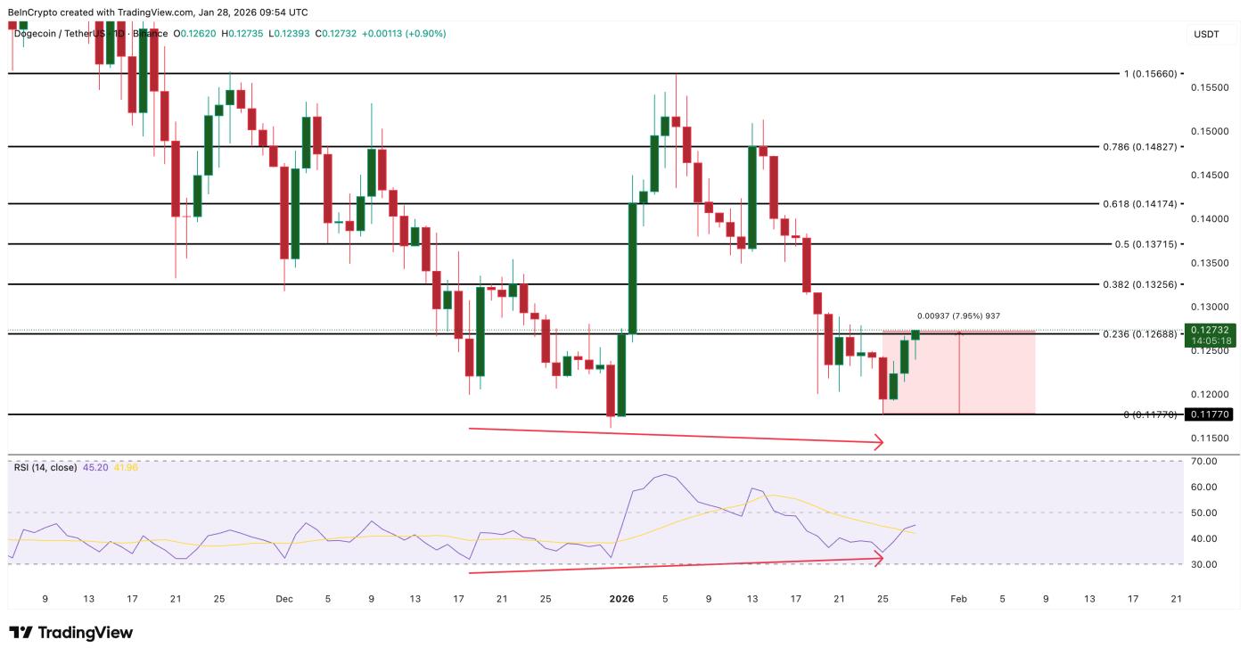1248x656 pixels.
Task: Select 2026 on the date axis
Action: pyautogui.click(x=620, y=599)
